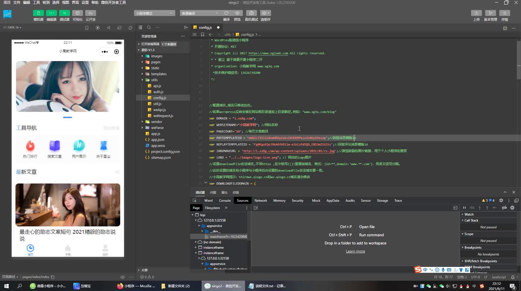
Task: Open project details icon
Action: point(504,13)
